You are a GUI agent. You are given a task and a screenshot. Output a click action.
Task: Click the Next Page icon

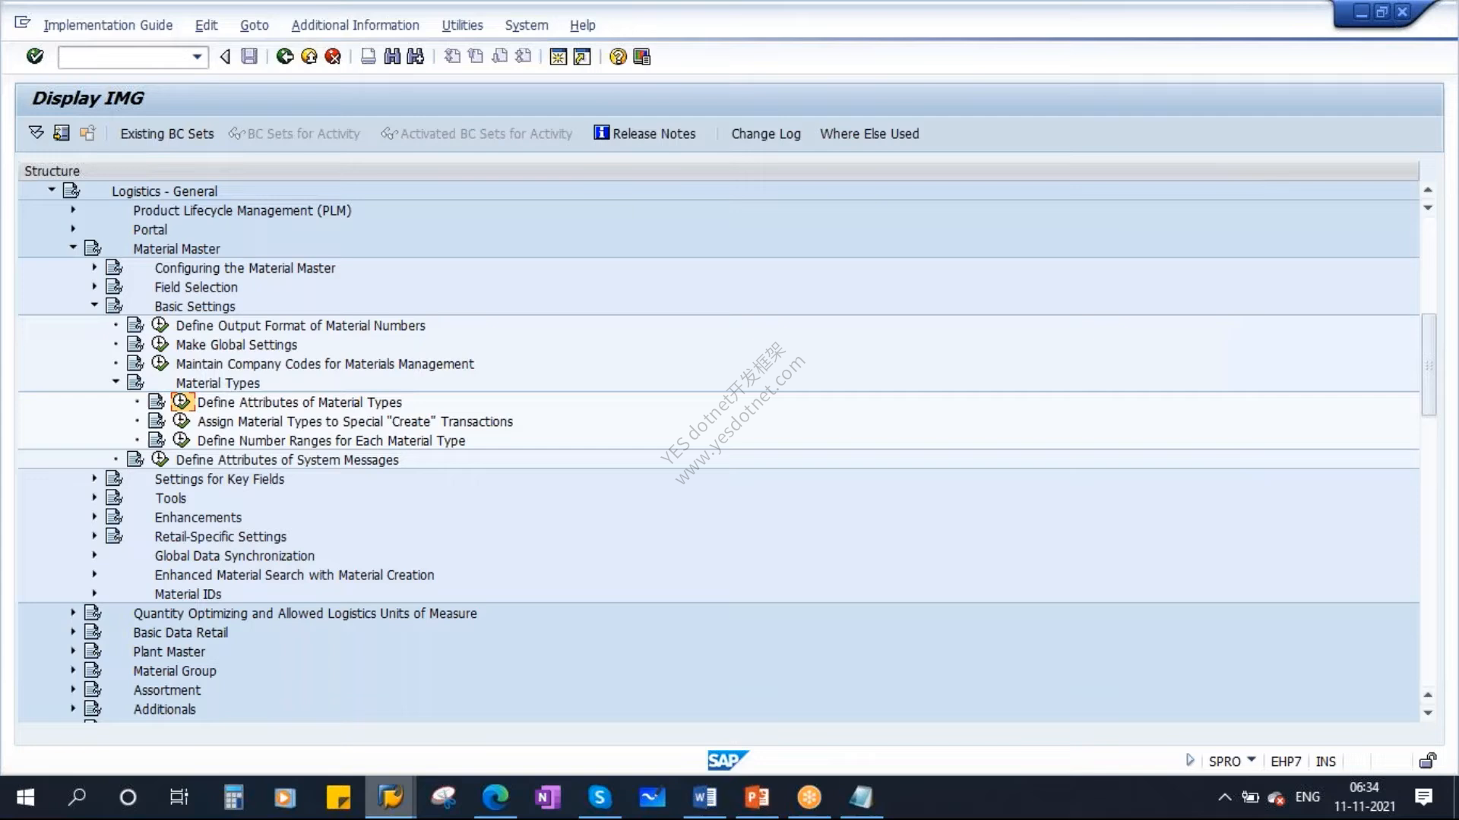tap(500, 56)
